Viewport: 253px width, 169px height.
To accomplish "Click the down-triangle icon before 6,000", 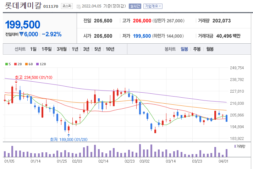I will pos(21,34).
